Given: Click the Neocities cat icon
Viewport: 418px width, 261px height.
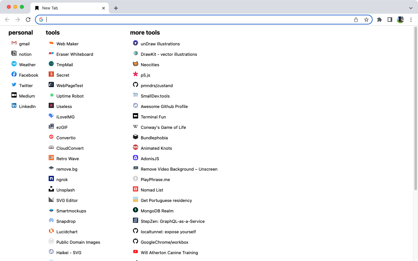Looking at the screenshot, I should click(x=136, y=64).
